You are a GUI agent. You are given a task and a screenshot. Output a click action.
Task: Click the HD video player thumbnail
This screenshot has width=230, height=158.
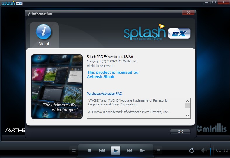click(x=57, y=87)
